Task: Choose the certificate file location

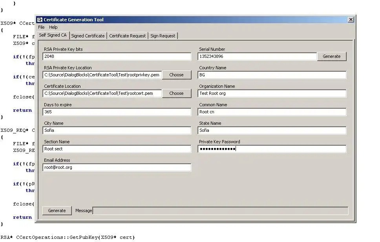Action: (x=176, y=93)
